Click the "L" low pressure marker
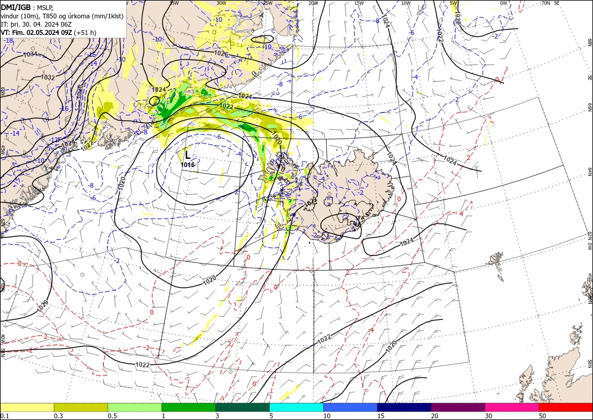Screen dimensions: 593x420 pyautogui.click(x=187, y=155)
